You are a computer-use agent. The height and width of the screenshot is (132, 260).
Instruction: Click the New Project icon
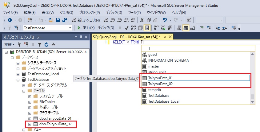click(30, 20)
